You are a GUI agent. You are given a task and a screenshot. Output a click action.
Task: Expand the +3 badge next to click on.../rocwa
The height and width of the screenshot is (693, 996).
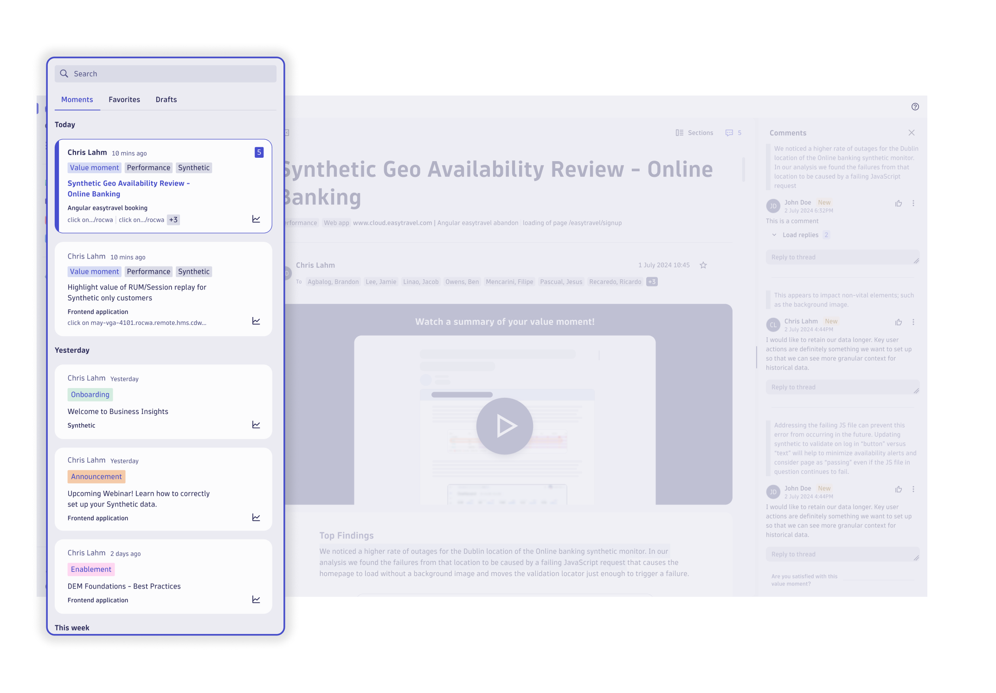(173, 220)
